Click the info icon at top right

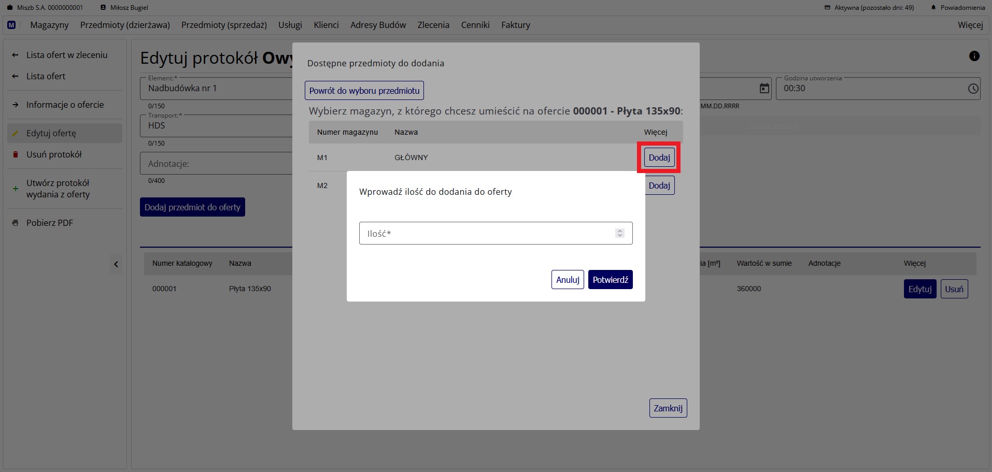[x=974, y=56]
